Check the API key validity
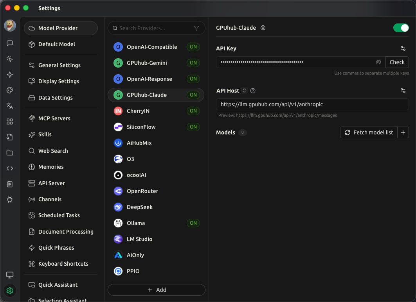 click(x=397, y=62)
